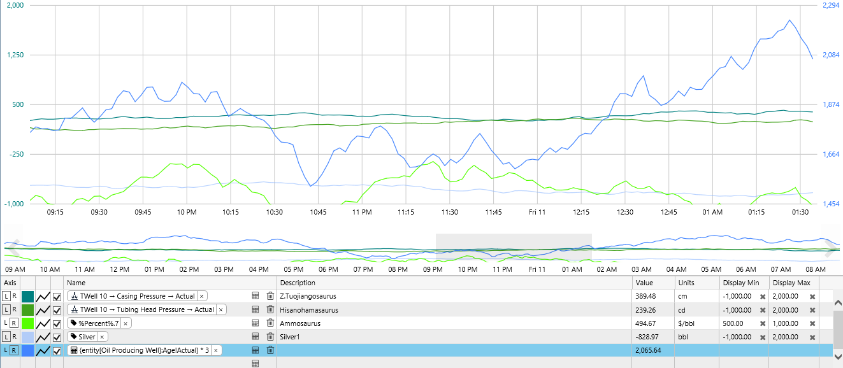Click trash icon for the Silver row

270,337
